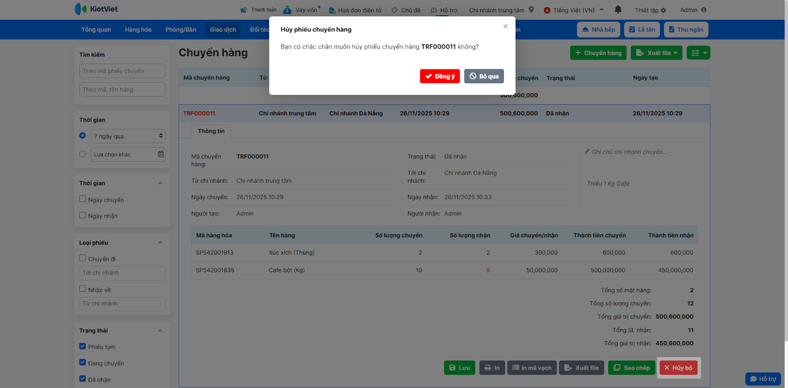Switch to Thông tin tab

(211, 131)
